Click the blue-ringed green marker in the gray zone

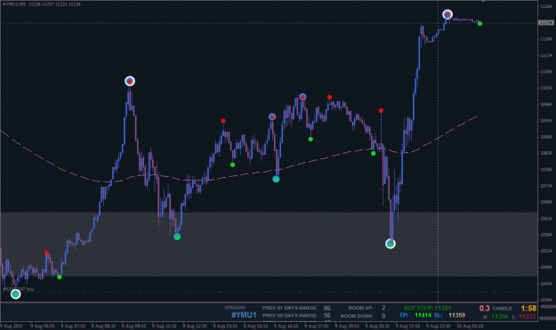click(x=177, y=237)
